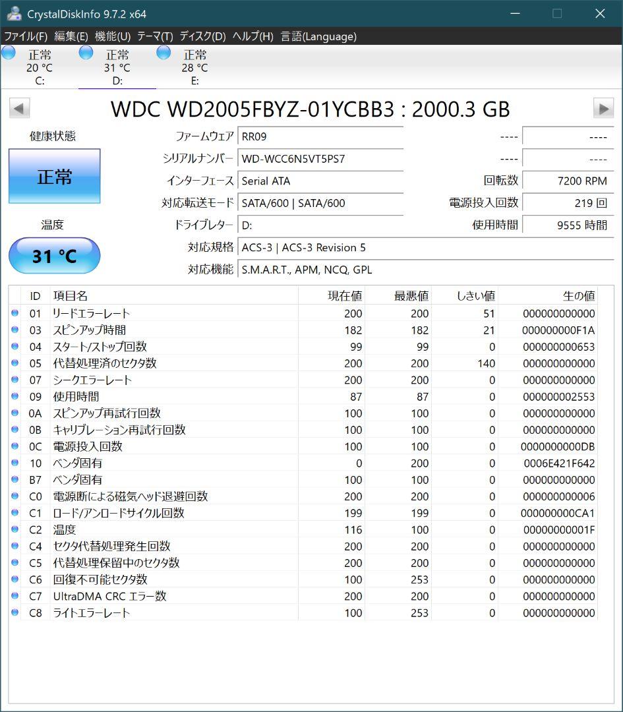
Task: Click the status dot for ID 0B キャリブレーション再試行回数
Action: coord(15,430)
